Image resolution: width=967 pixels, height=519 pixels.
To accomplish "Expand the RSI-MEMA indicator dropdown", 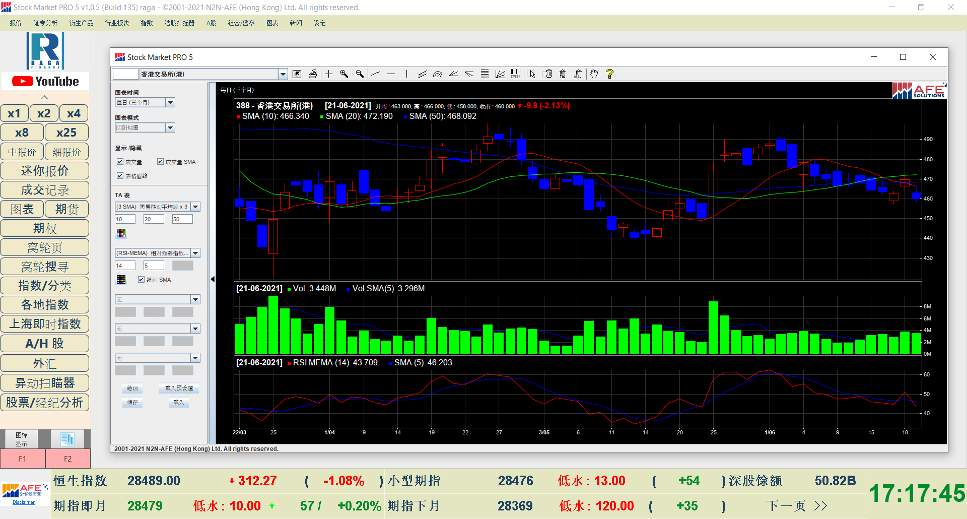I will pyautogui.click(x=195, y=253).
